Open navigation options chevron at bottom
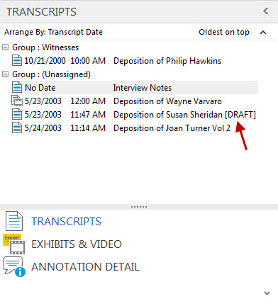 point(267,293)
